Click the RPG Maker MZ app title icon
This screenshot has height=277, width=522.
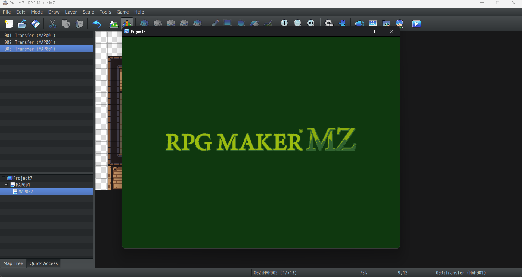tap(5, 3)
